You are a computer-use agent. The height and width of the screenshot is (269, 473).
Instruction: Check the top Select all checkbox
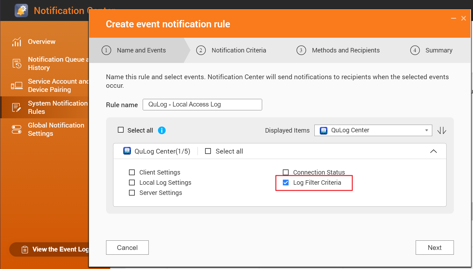(x=121, y=130)
